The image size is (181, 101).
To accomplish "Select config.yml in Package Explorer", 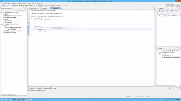I will coord(9,21).
